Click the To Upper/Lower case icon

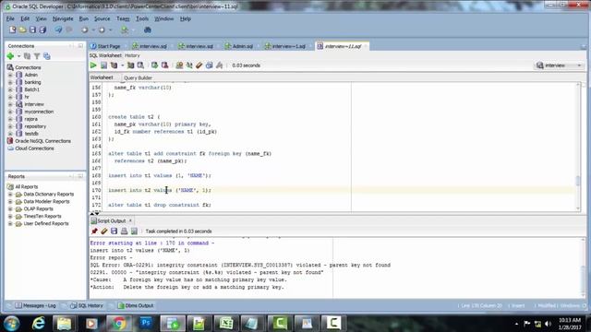(x=189, y=65)
